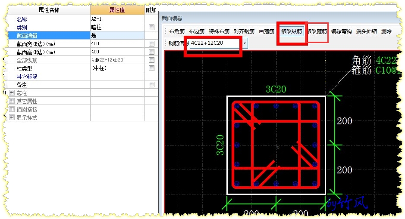Open the 钢筋信息 dropdown arrow
The width and height of the screenshot is (405, 219).
coord(245,43)
